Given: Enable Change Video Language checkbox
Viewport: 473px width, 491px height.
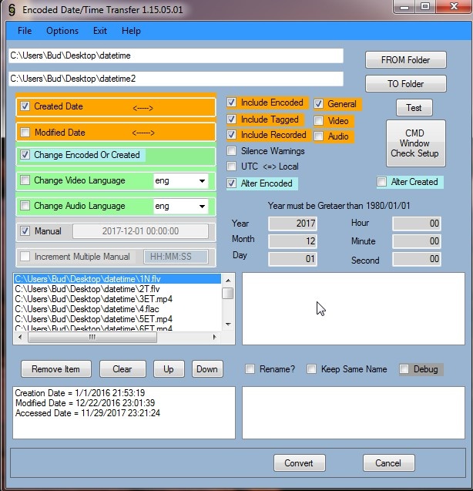Looking at the screenshot, I should point(25,180).
